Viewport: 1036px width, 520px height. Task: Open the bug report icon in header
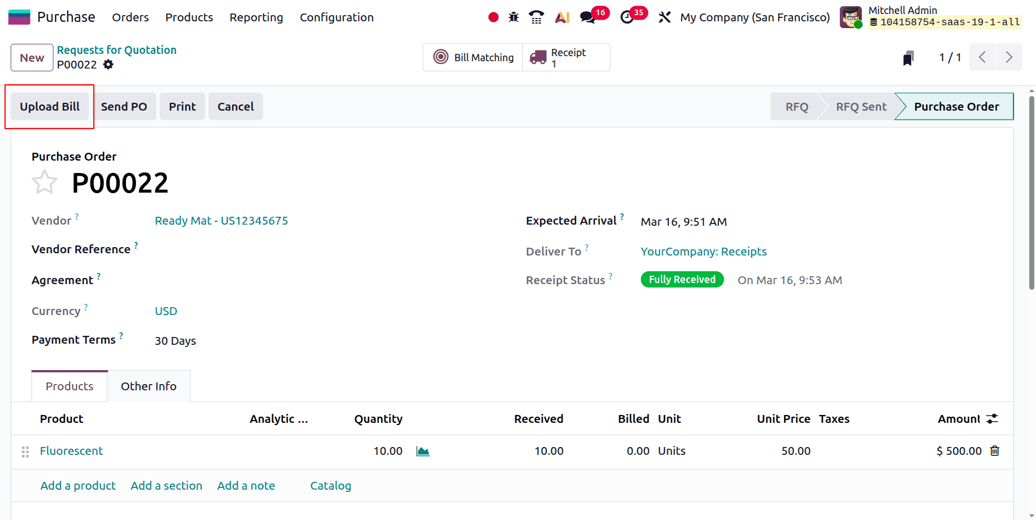tap(513, 17)
